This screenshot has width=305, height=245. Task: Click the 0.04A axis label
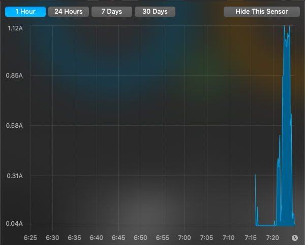[14, 224]
